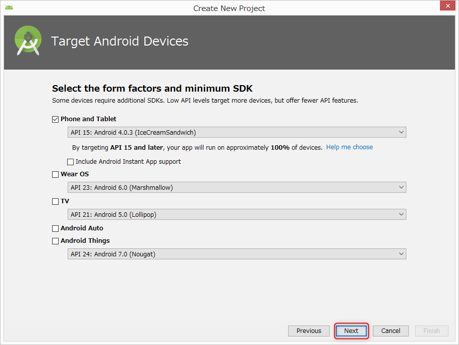Uncheck the Phone and Tablet checkbox

tap(55, 119)
